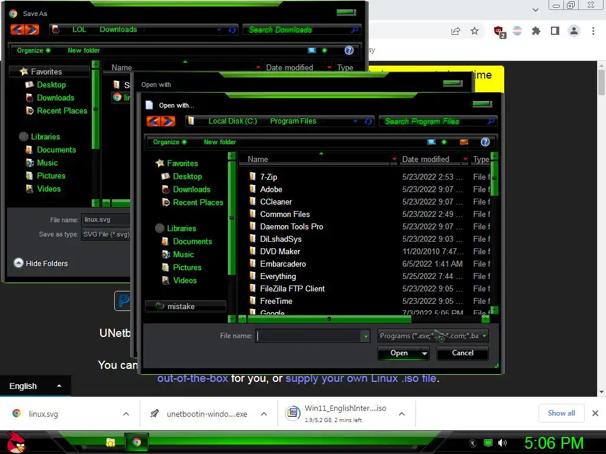Click Type column header in Open with
The width and height of the screenshot is (606, 454).
(x=481, y=159)
